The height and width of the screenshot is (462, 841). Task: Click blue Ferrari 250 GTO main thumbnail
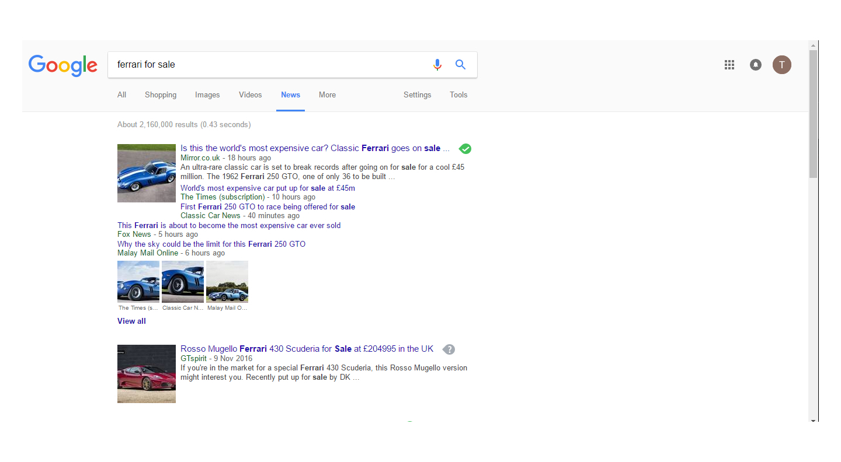147,173
